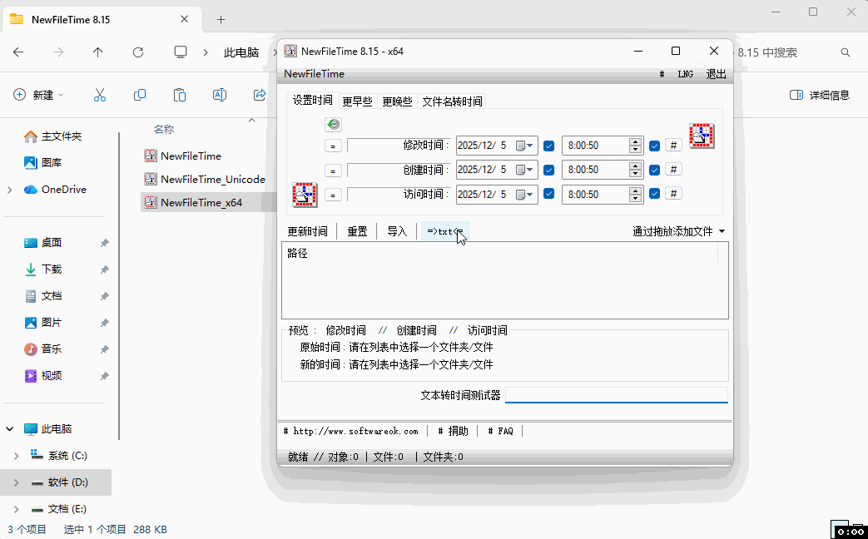The height and width of the screenshot is (539, 868).
Task: Click the refresh icon in Explorer navigation
Action: tap(138, 52)
